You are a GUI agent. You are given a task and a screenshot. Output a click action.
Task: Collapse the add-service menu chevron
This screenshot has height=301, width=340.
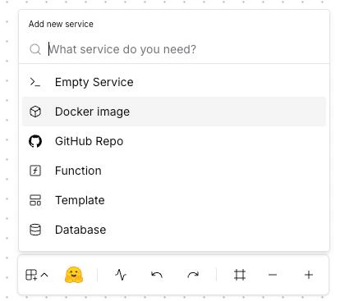coord(44,275)
